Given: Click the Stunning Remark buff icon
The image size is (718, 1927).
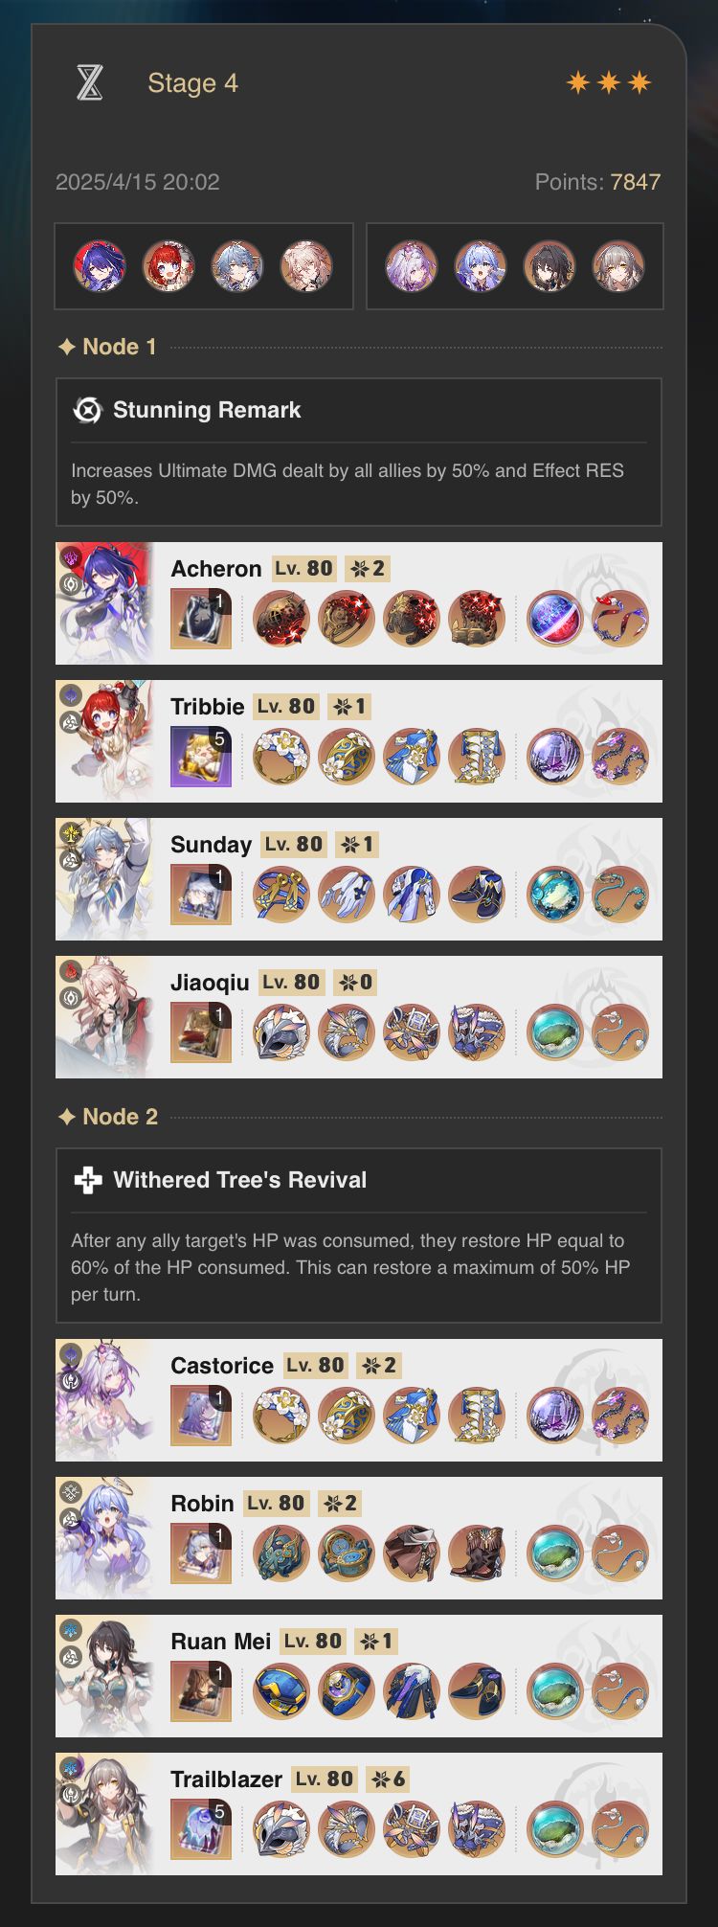Looking at the screenshot, I should [87, 410].
